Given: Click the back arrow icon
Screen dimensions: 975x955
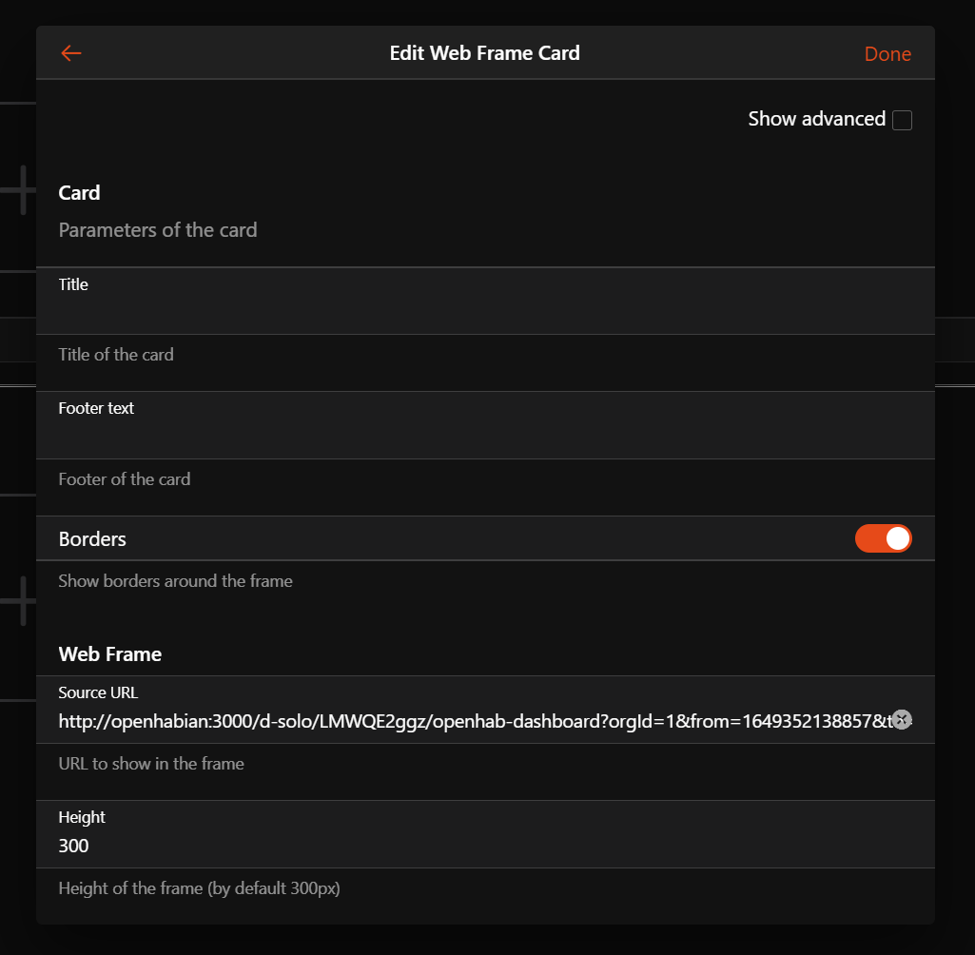Looking at the screenshot, I should click(x=71, y=53).
